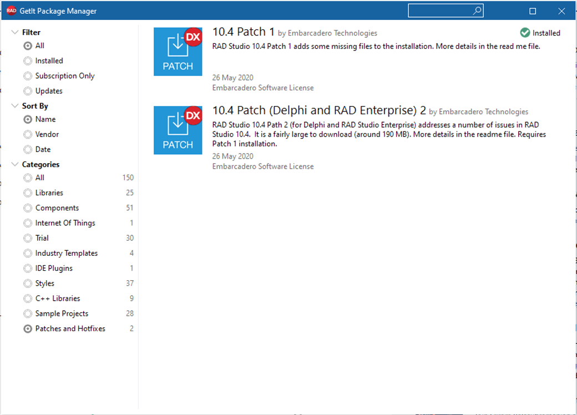Viewport: 577px width, 415px height.
Task: Click the 150 count beside All
Action: [128, 178]
